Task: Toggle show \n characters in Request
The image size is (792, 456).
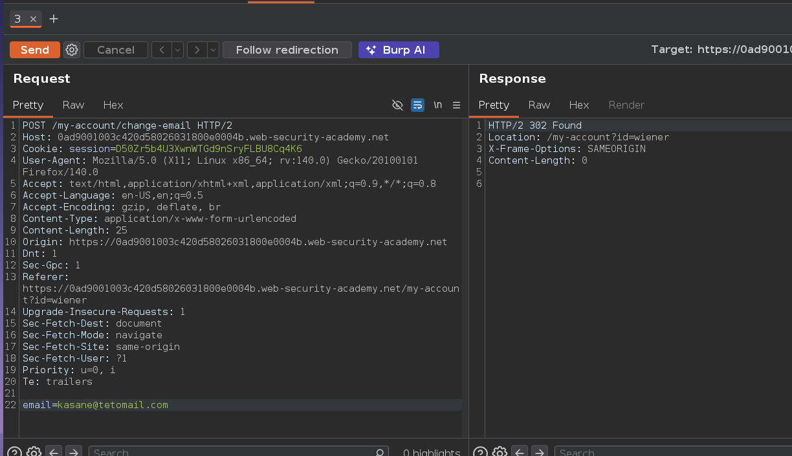Action: (x=438, y=105)
